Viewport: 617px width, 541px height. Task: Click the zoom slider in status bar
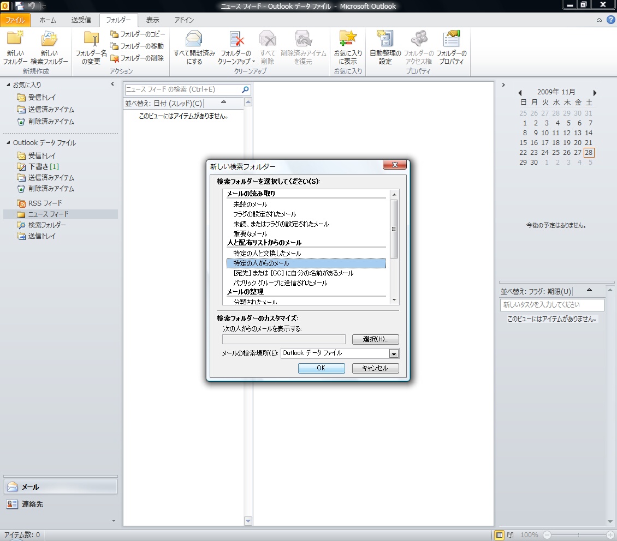tap(578, 535)
